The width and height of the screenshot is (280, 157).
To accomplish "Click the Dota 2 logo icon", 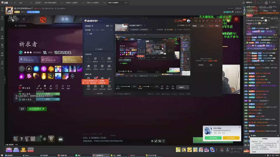I will (43, 20).
